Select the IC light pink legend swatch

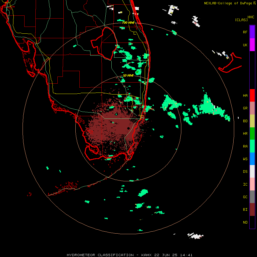252,184
